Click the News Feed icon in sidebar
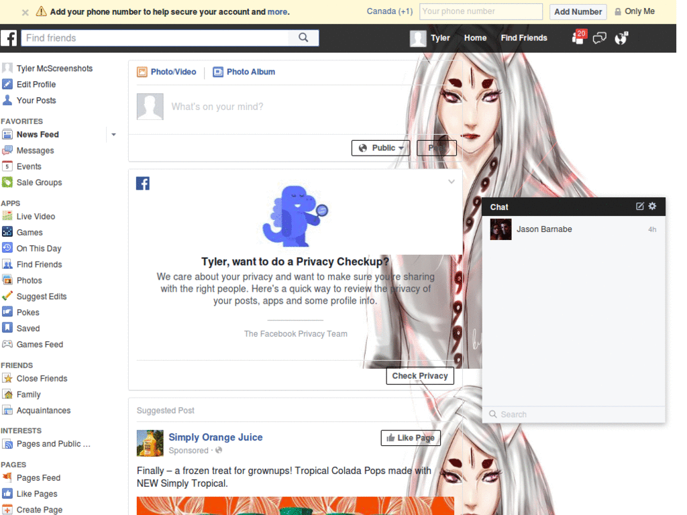This screenshot has height=515, width=687. click(x=7, y=134)
